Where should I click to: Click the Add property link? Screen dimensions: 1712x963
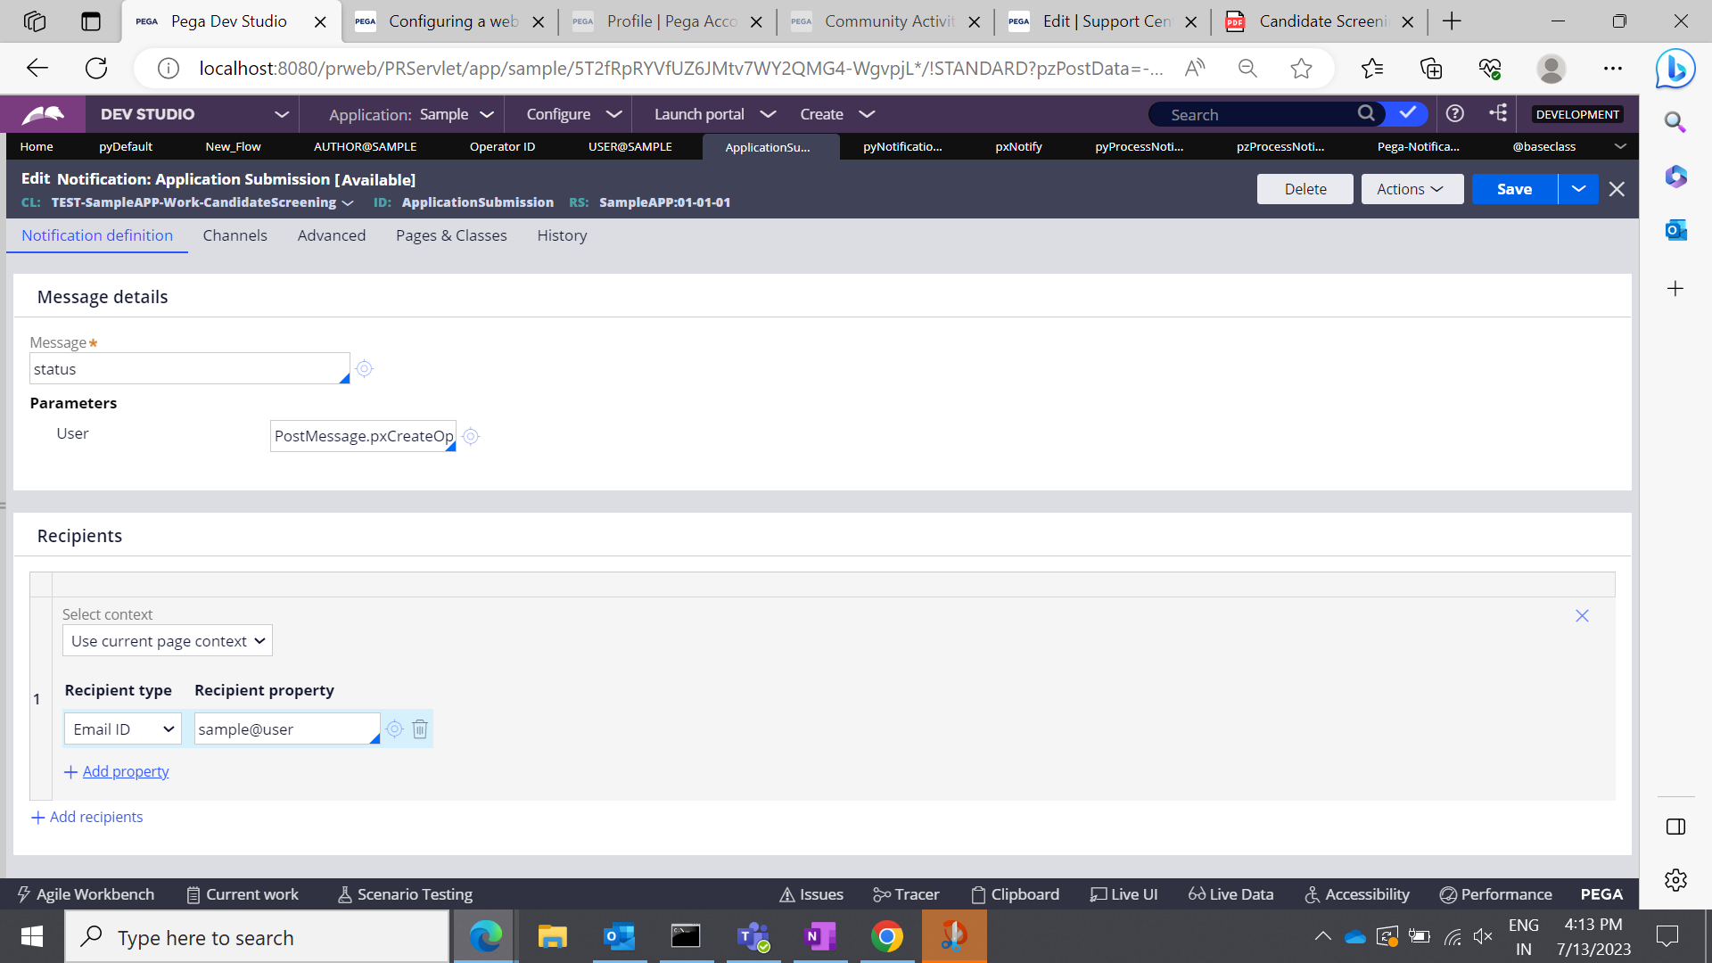pyautogui.click(x=125, y=771)
